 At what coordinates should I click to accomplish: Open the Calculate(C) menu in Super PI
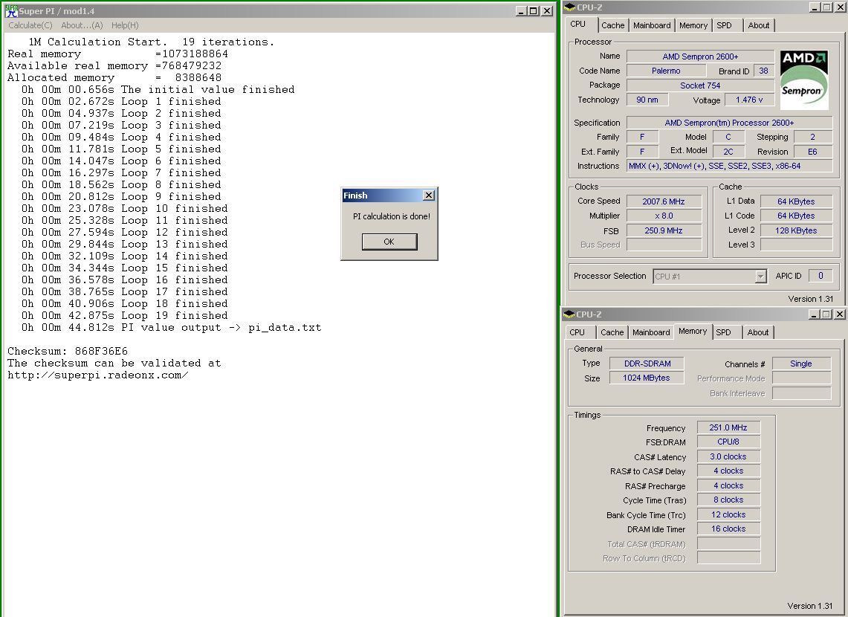click(x=30, y=25)
